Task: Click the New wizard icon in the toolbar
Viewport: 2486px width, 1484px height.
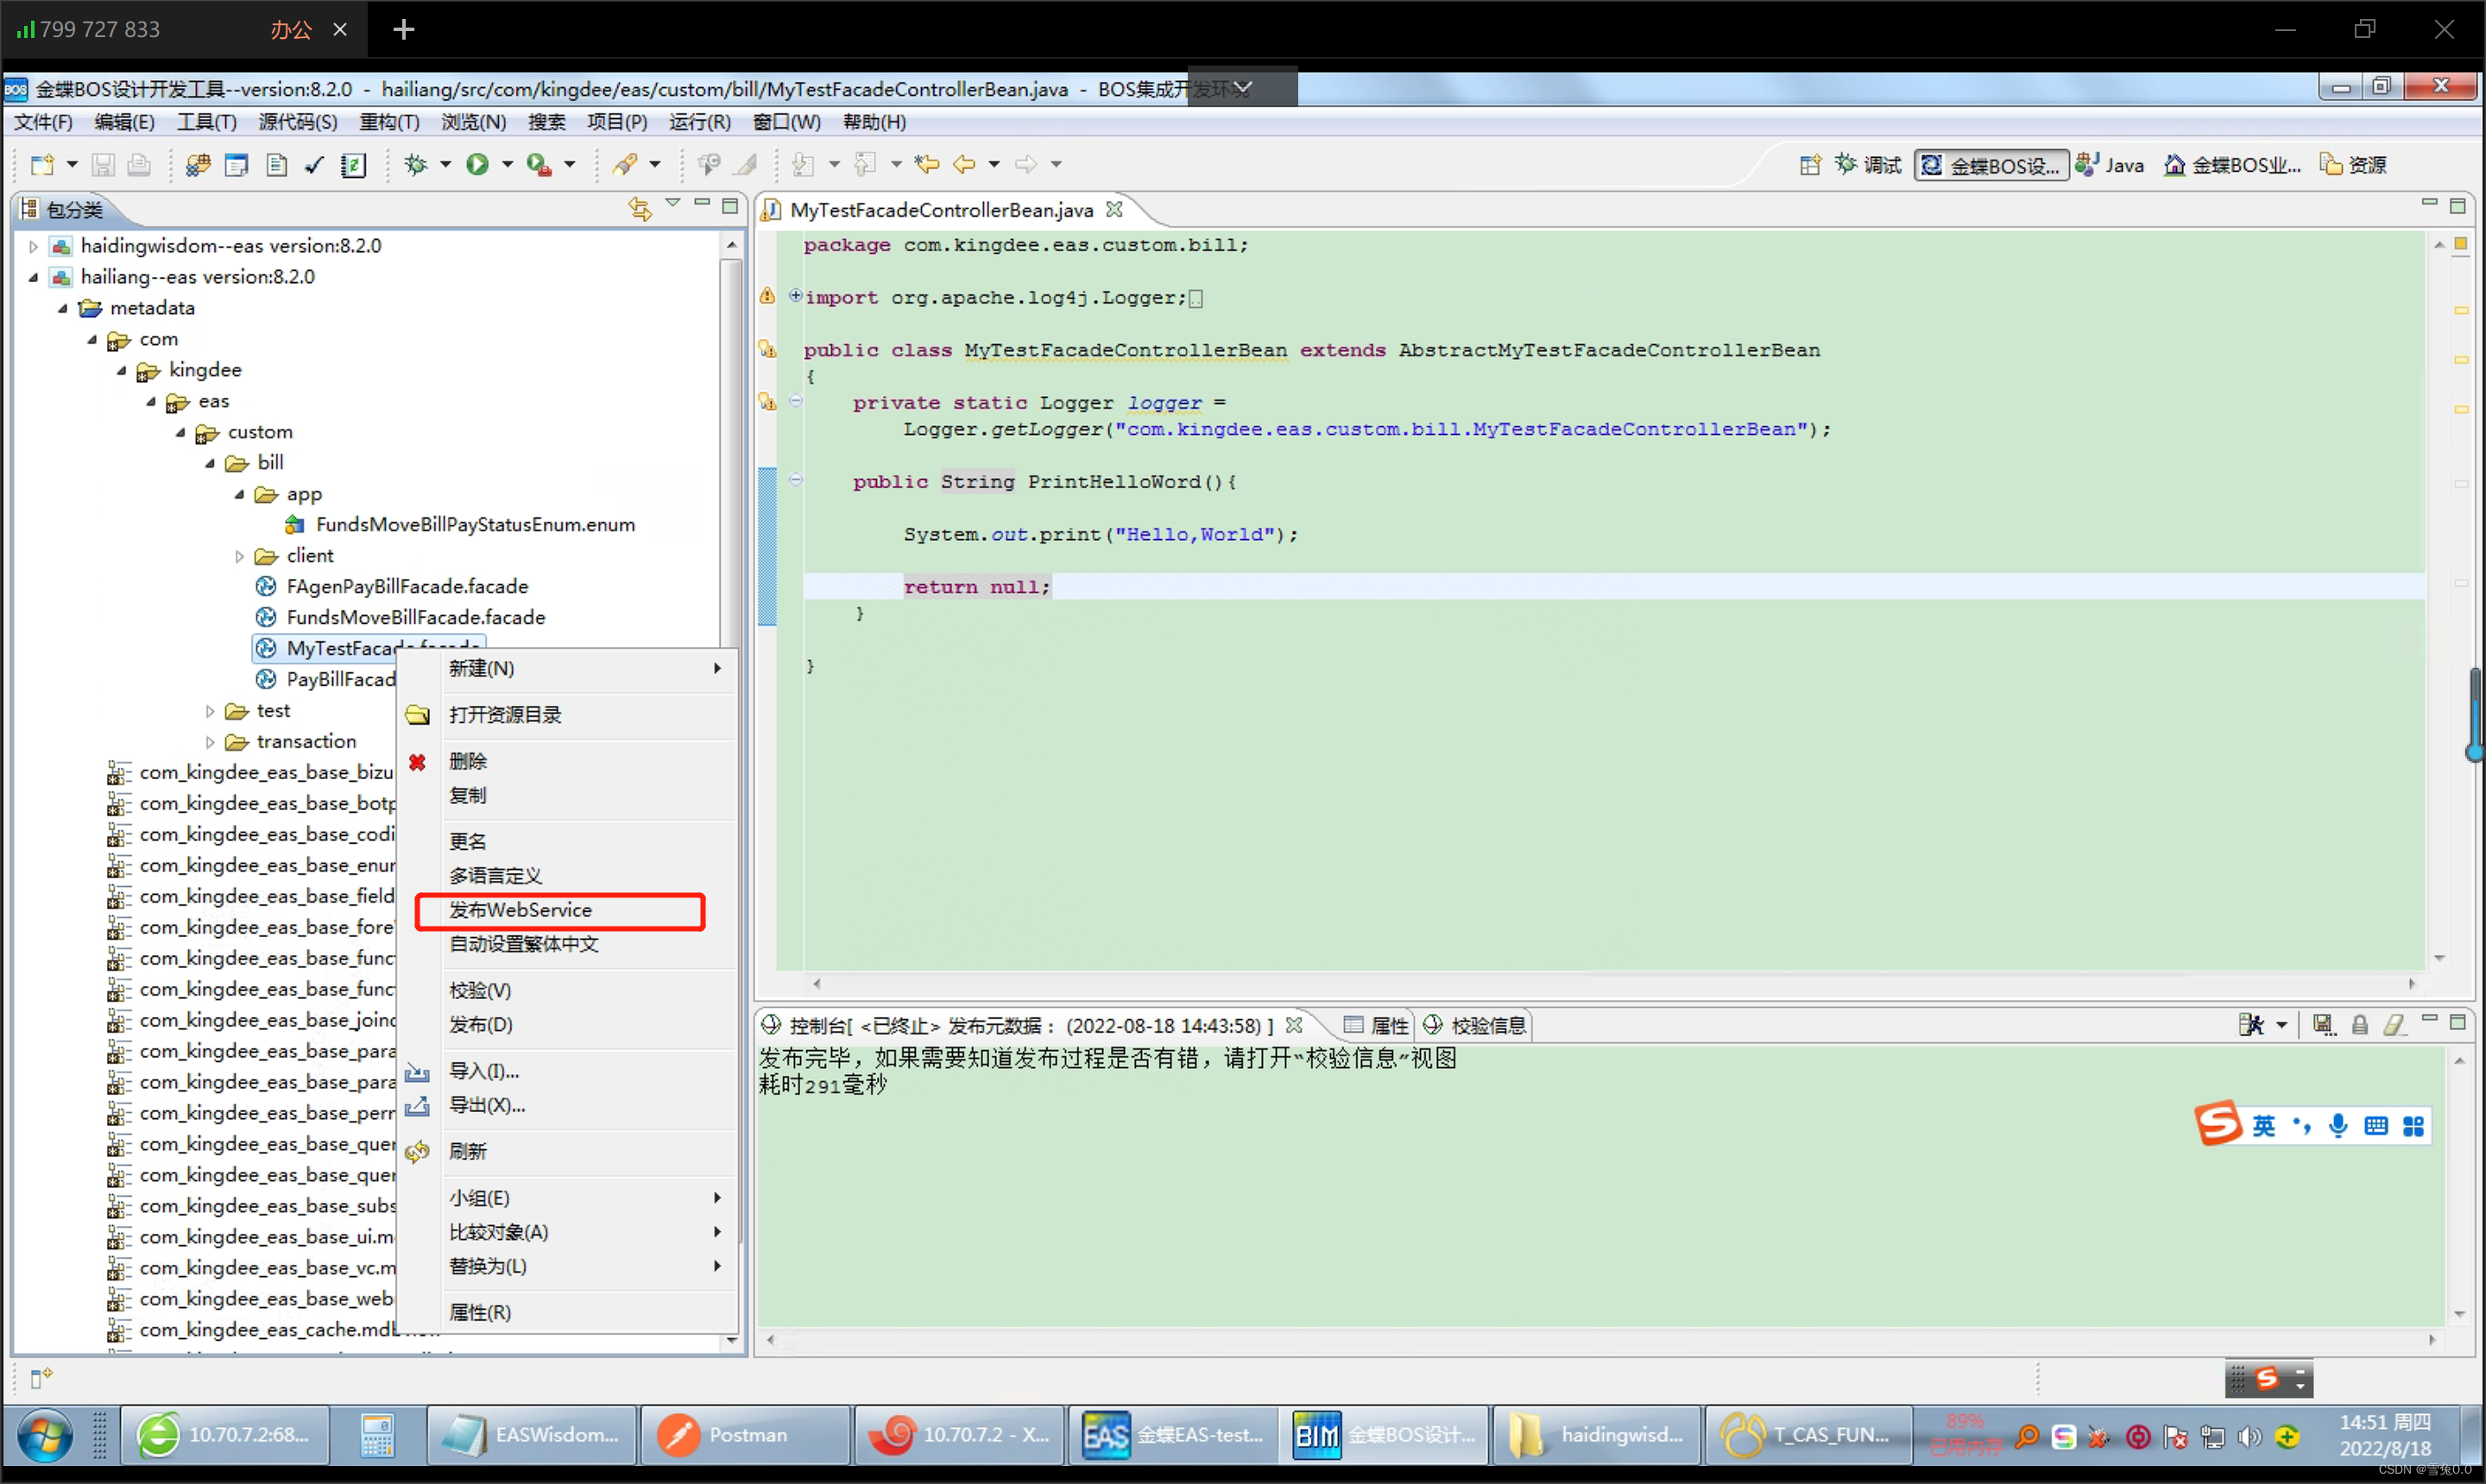Action: coord(44,164)
